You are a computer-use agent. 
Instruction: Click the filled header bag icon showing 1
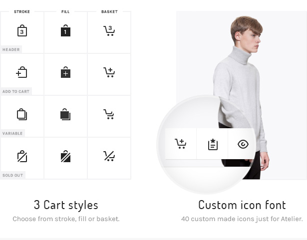tap(65, 31)
